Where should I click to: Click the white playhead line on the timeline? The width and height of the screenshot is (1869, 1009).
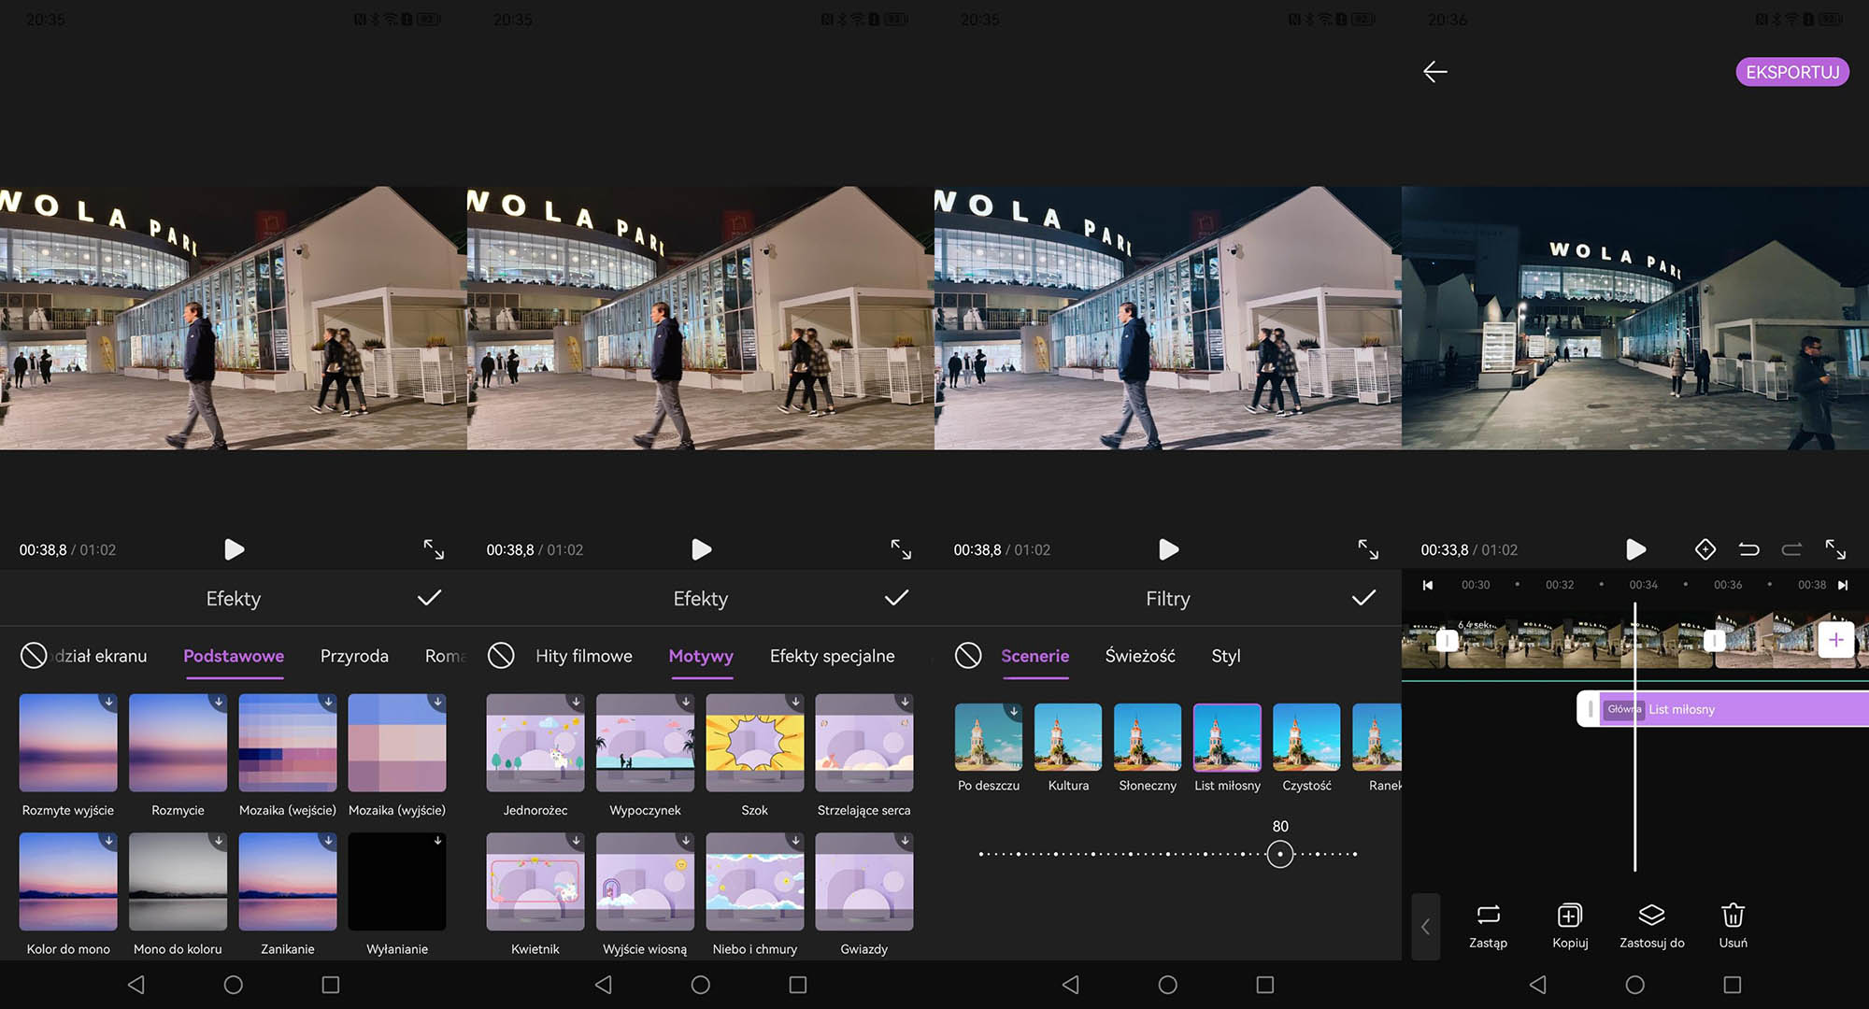click(1634, 738)
